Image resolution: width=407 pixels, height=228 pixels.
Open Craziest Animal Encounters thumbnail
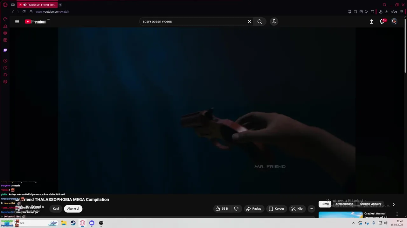tap(341, 215)
